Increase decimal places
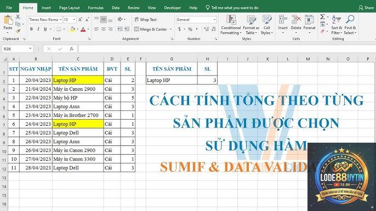The image size is (376, 211). pyautogui.click(x=206, y=29)
